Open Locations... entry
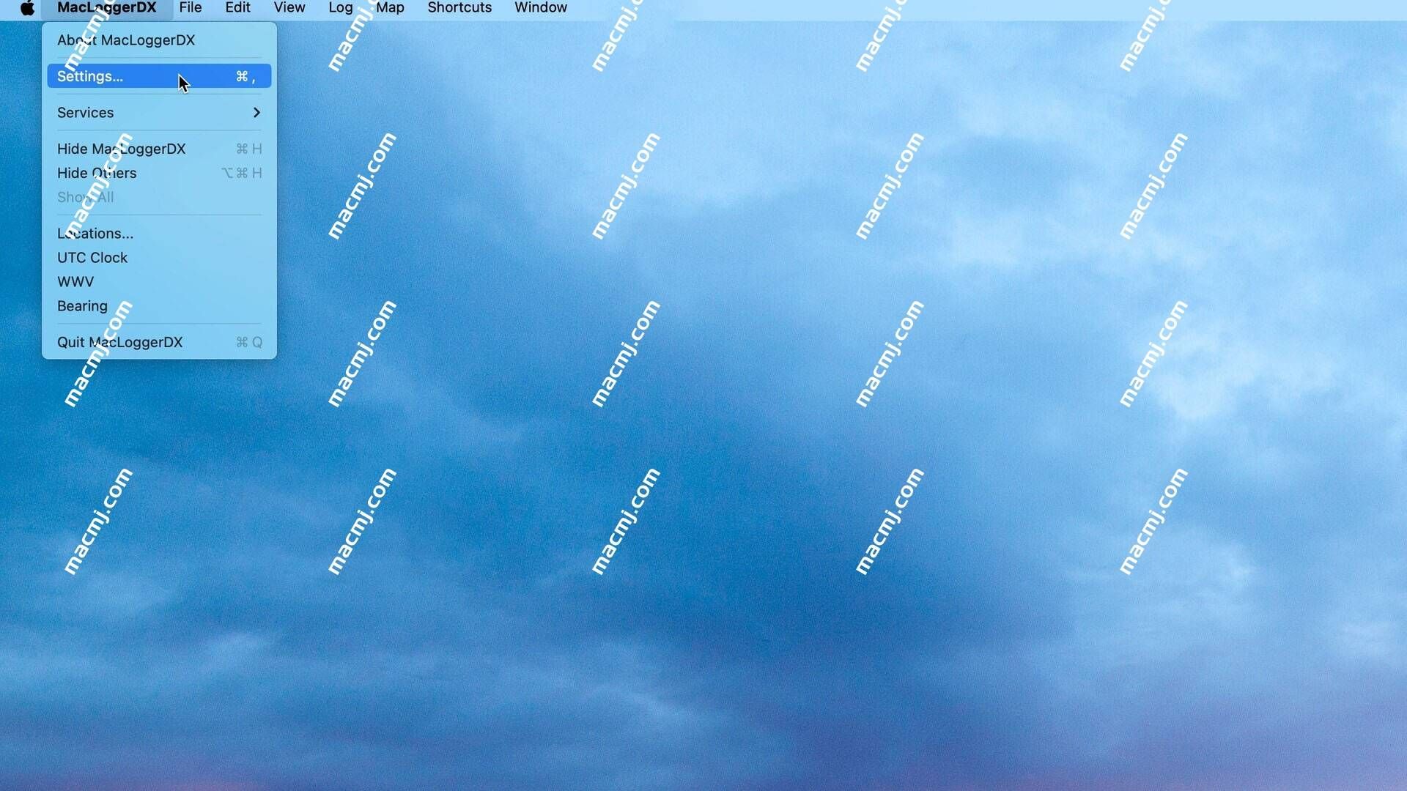The height and width of the screenshot is (791, 1407). tap(159, 234)
